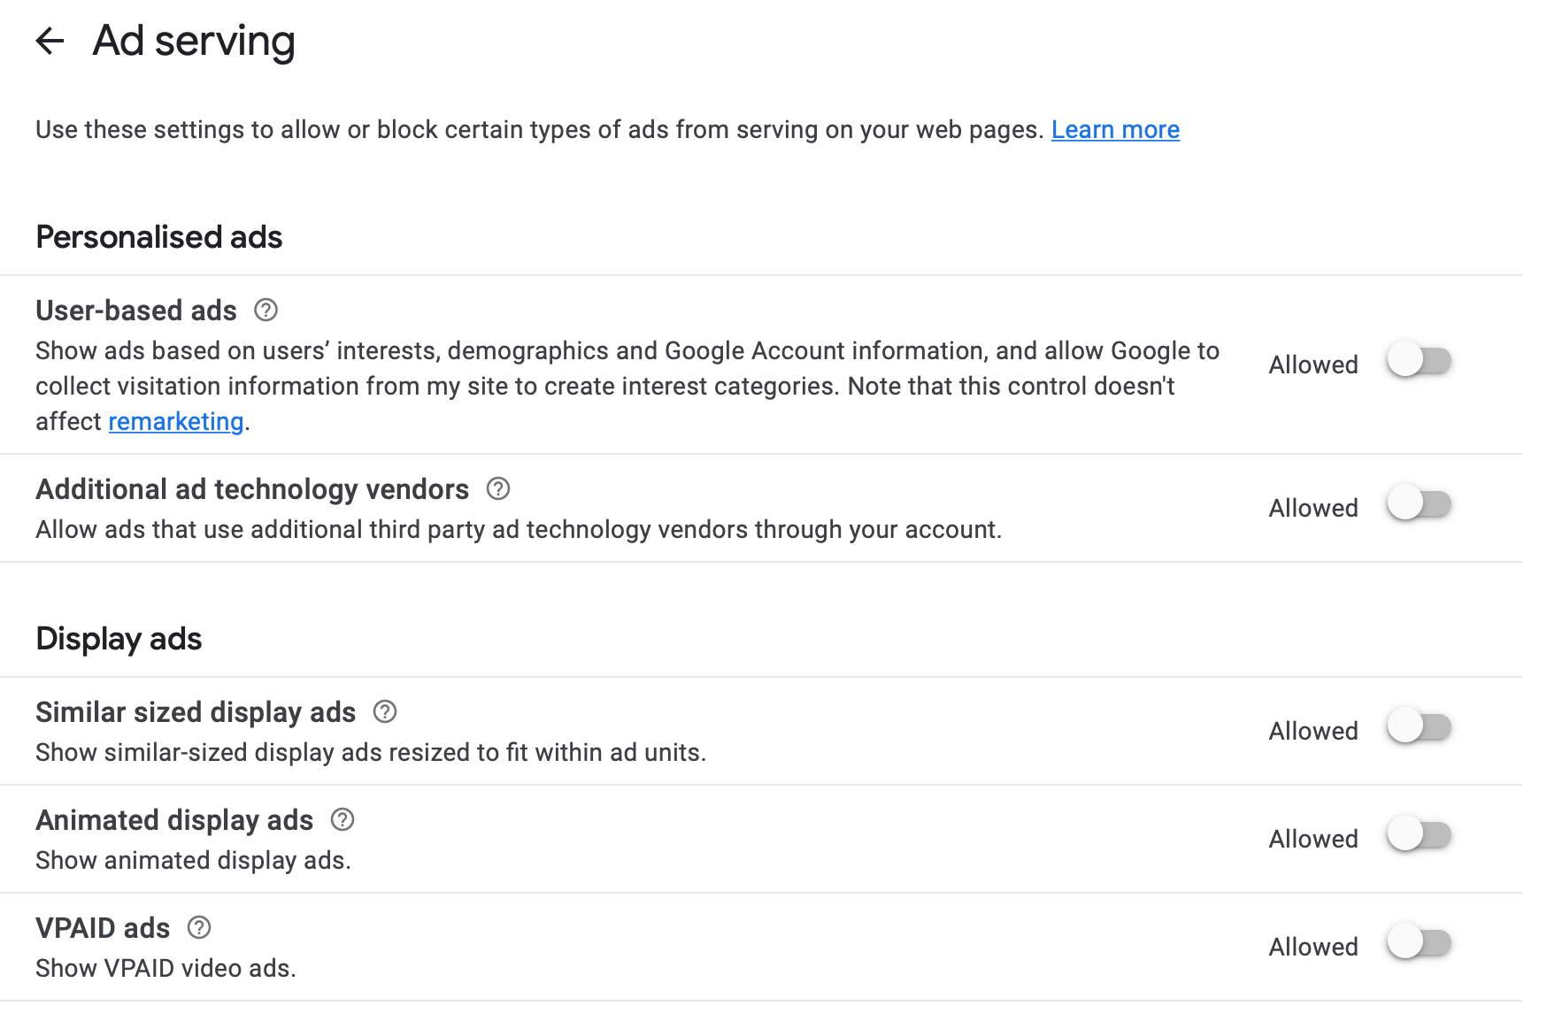Screen dimensions: 1547x1021
Task: Follow the remarketing link
Action: 175,421
